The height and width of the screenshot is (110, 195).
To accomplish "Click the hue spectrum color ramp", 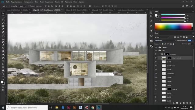I will point(173,27).
